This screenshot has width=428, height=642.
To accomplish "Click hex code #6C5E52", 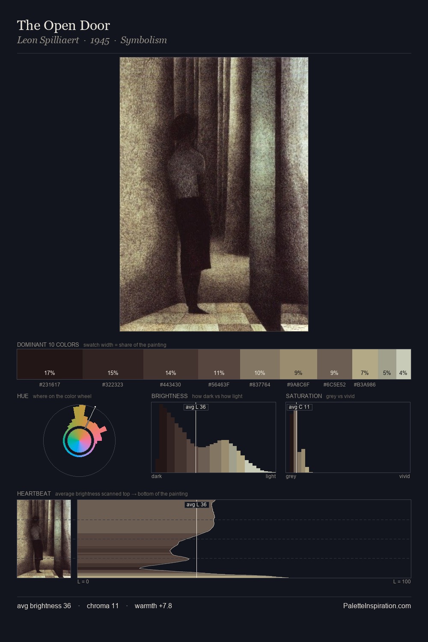I will (x=335, y=385).
